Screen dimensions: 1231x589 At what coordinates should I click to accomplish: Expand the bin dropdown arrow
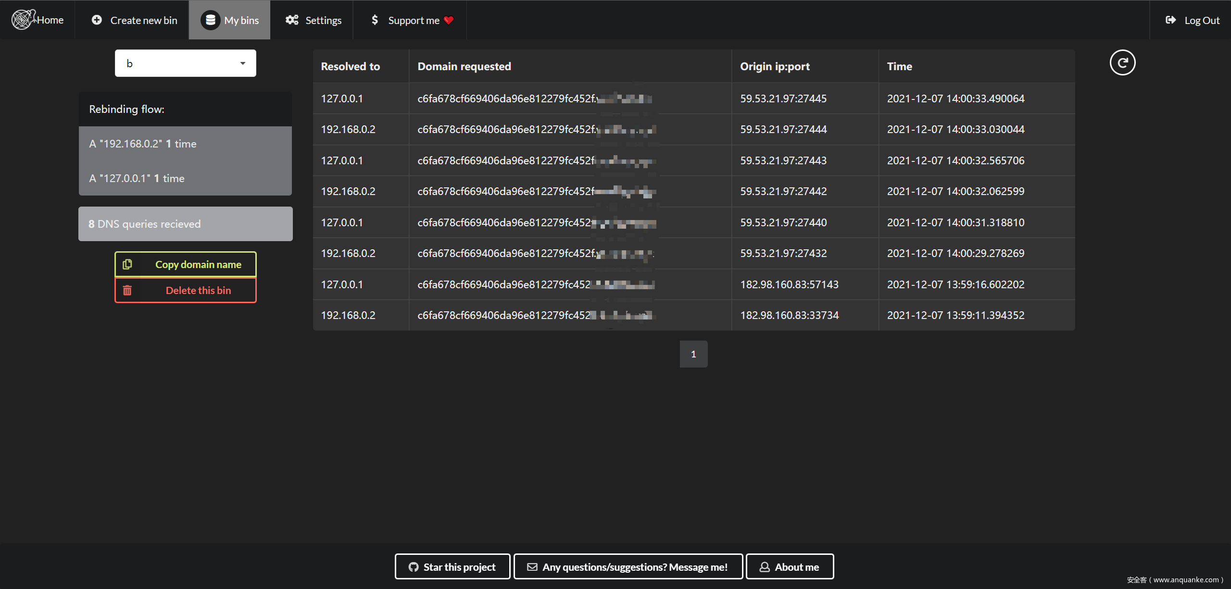[x=243, y=63]
